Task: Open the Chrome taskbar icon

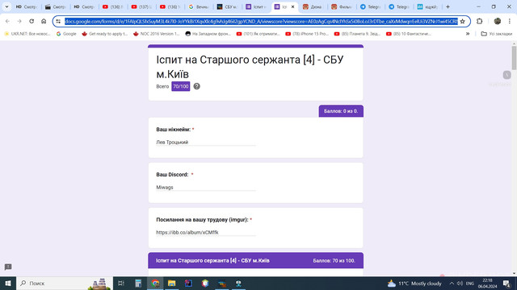Action: (155, 283)
